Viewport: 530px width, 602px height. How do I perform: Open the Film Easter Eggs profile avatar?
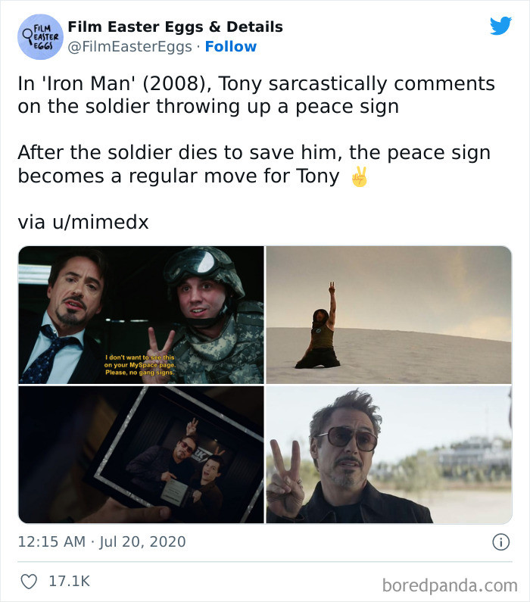(40, 37)
